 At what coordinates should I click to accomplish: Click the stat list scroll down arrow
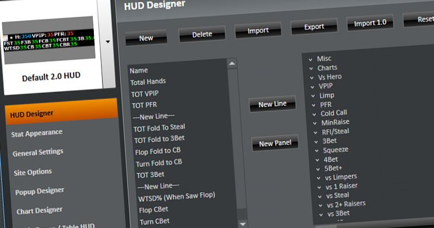click(242, 224)
